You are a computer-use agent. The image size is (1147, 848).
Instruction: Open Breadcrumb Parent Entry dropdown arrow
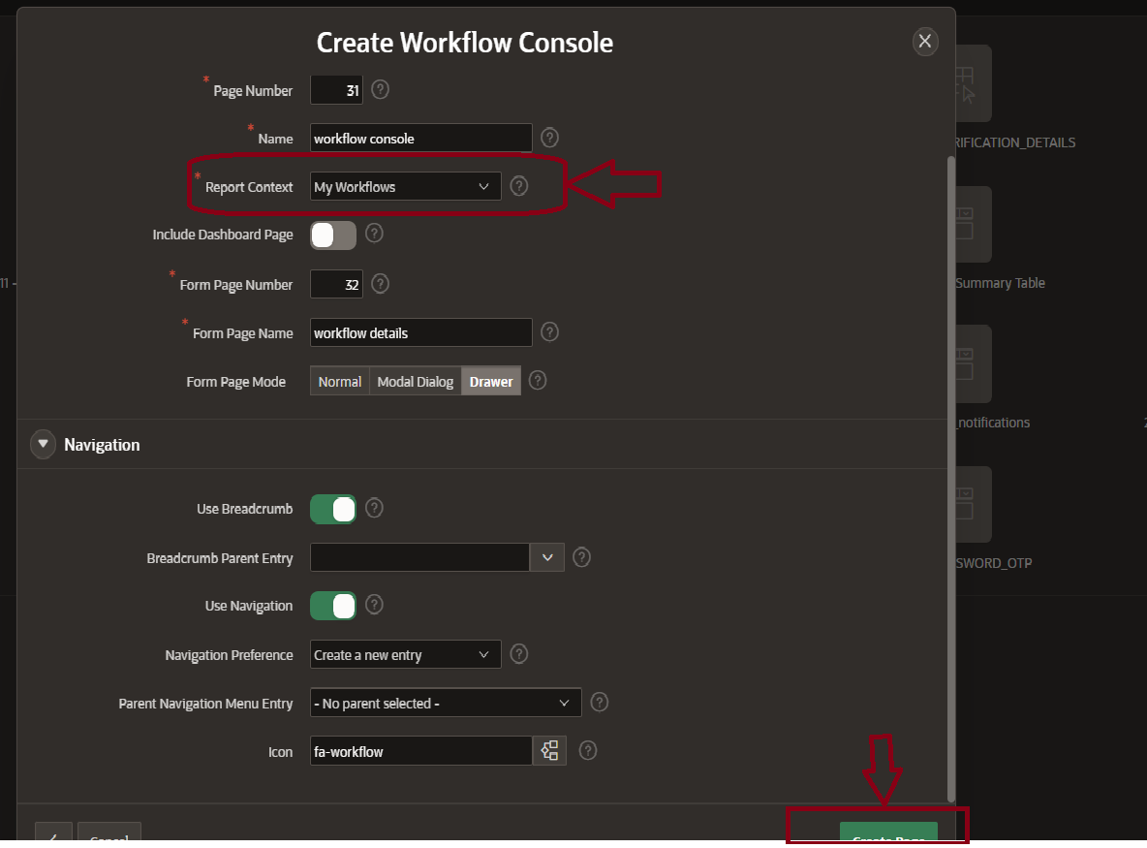547,557
